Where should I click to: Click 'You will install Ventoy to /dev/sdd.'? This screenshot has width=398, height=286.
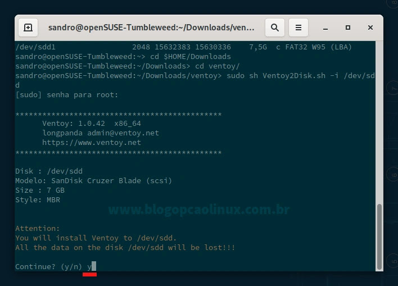(x=96, y=238)
